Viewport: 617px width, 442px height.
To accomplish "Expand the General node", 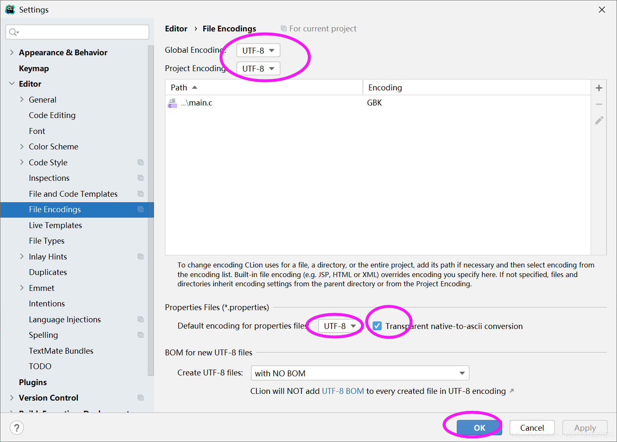I will (22, 100).
